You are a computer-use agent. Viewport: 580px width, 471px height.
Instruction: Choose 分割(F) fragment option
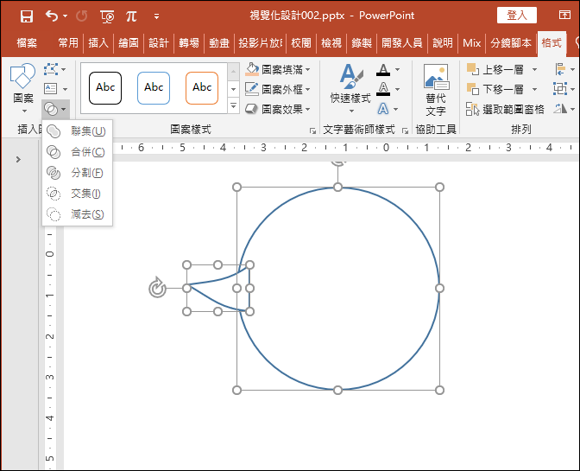77,173
